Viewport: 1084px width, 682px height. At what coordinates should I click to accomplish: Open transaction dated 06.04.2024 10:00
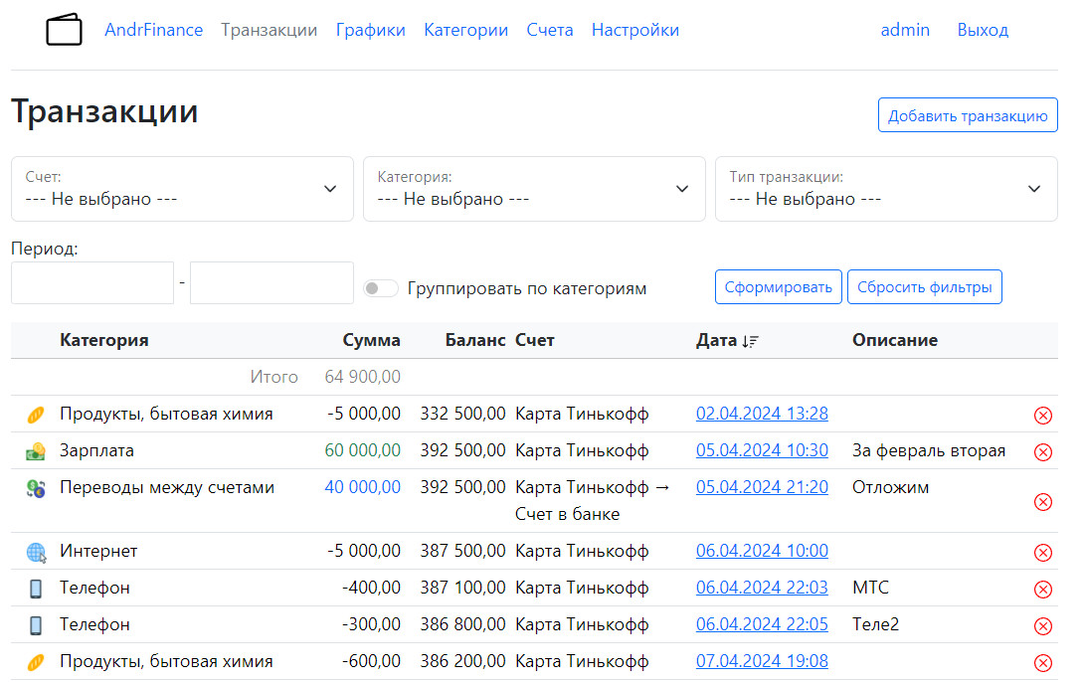click(762, 550)
